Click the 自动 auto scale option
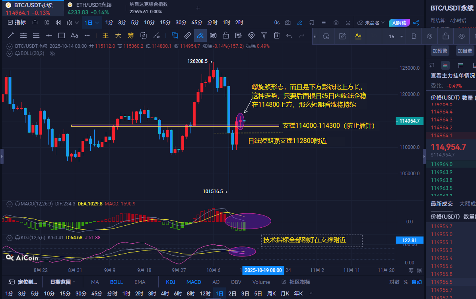Viewport: 476px width, 299px height. pos(417,282)
